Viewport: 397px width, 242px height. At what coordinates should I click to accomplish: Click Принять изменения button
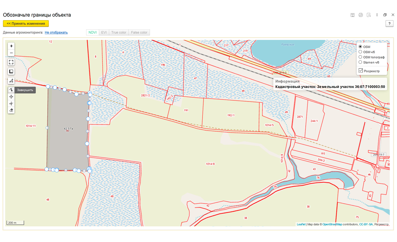point(26,24)
